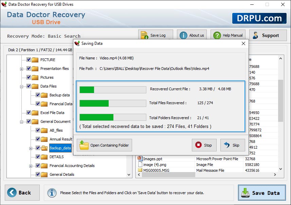Skip the current file recovery
Image resolution: width=291 pixels, height=205 pixels.
233,145
